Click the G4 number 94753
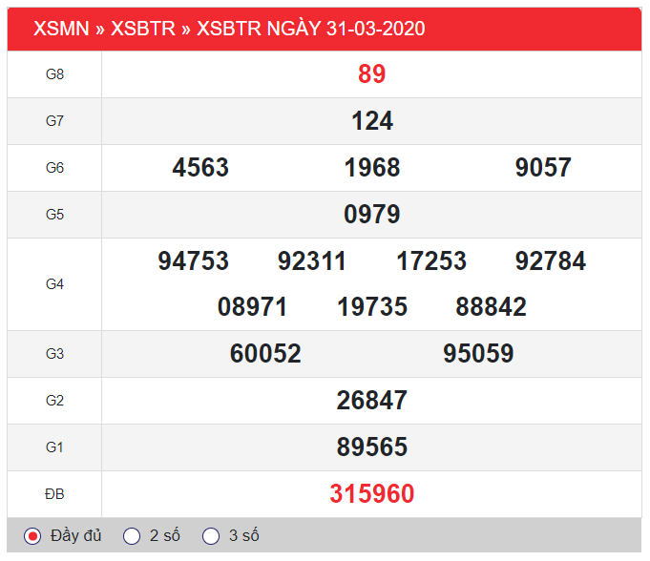The image size is (650, 561). coord(193,261)
